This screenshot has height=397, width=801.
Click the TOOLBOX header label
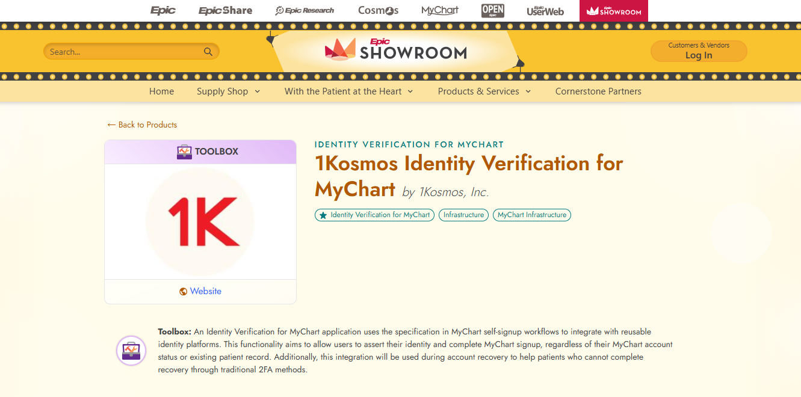[x=217, y=152]
